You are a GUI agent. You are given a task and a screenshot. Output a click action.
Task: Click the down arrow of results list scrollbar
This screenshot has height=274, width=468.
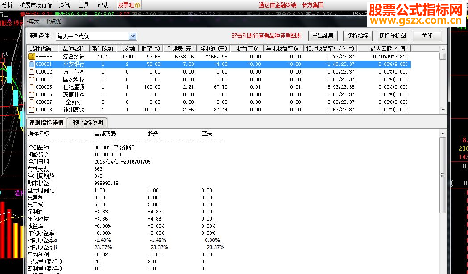click(x=443, y=110)
